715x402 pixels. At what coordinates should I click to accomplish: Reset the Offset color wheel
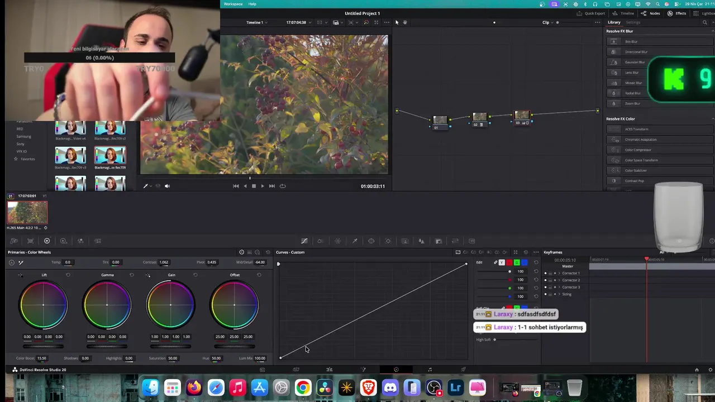point(259,275)
